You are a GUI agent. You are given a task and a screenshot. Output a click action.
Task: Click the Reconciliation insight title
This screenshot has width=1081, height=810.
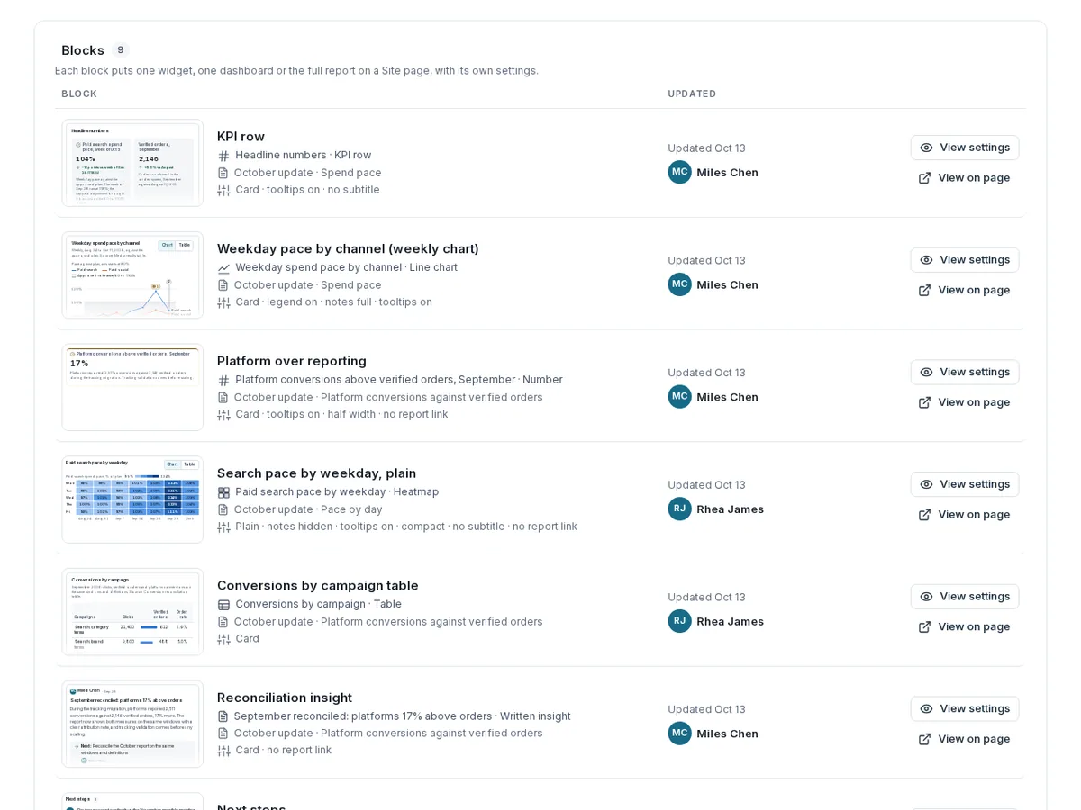click(285, 697)
